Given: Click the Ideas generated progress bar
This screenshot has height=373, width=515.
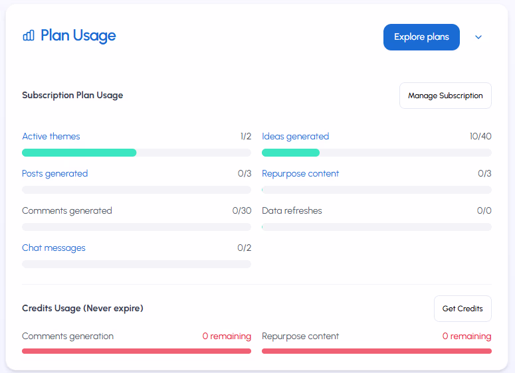Looking at the screenshot, I should [376, 153].
